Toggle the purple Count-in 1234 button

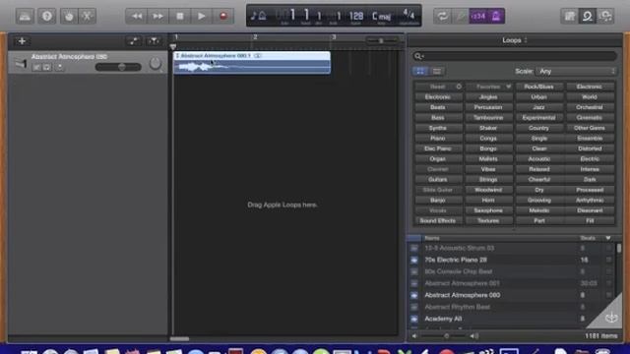[478, 16]
